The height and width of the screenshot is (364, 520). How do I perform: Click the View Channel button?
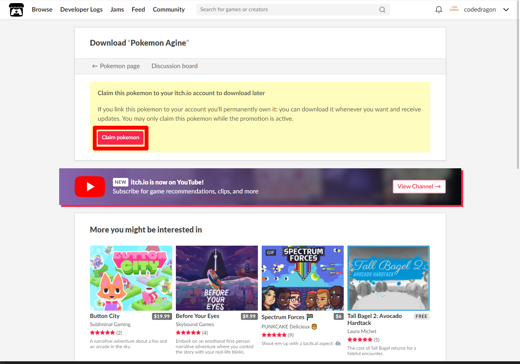[x=419, y=186]
